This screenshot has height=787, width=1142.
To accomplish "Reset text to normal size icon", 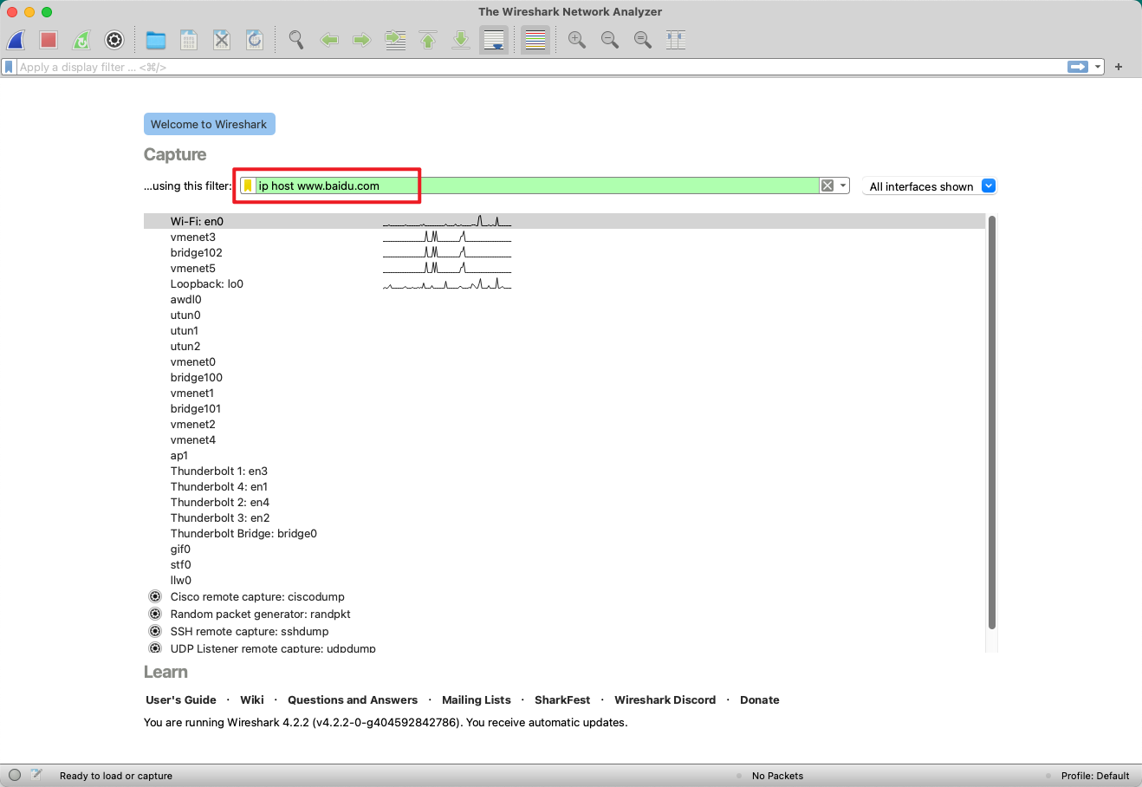I will coord(643,40).
